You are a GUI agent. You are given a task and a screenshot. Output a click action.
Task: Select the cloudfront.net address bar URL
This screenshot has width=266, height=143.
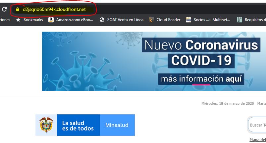coord(54,9)
